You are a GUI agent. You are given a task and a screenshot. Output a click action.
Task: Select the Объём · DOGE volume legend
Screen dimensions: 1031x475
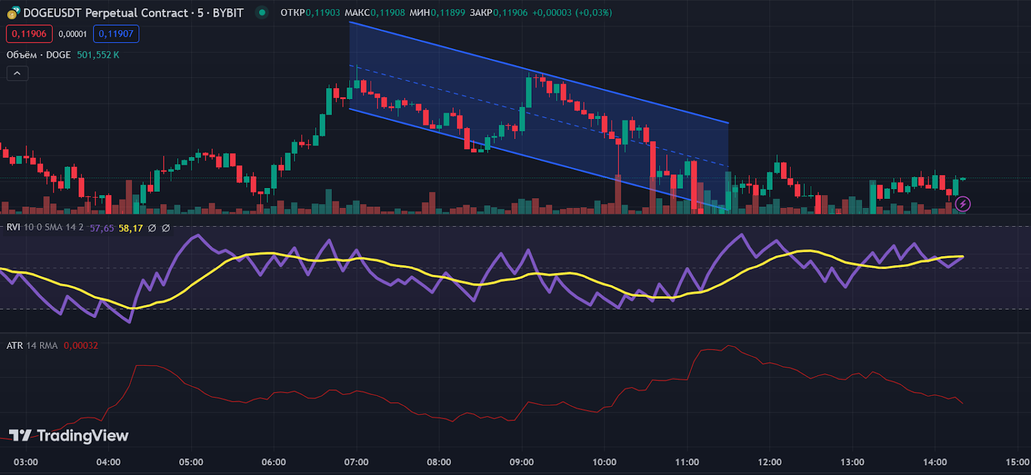pos(39,55)
